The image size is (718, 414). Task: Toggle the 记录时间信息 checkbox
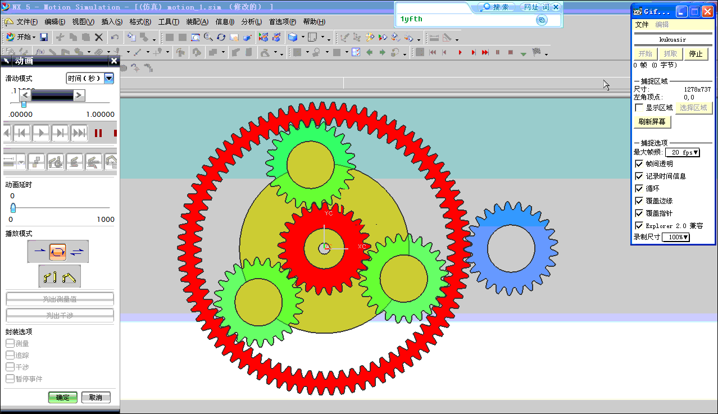(639, 176)
